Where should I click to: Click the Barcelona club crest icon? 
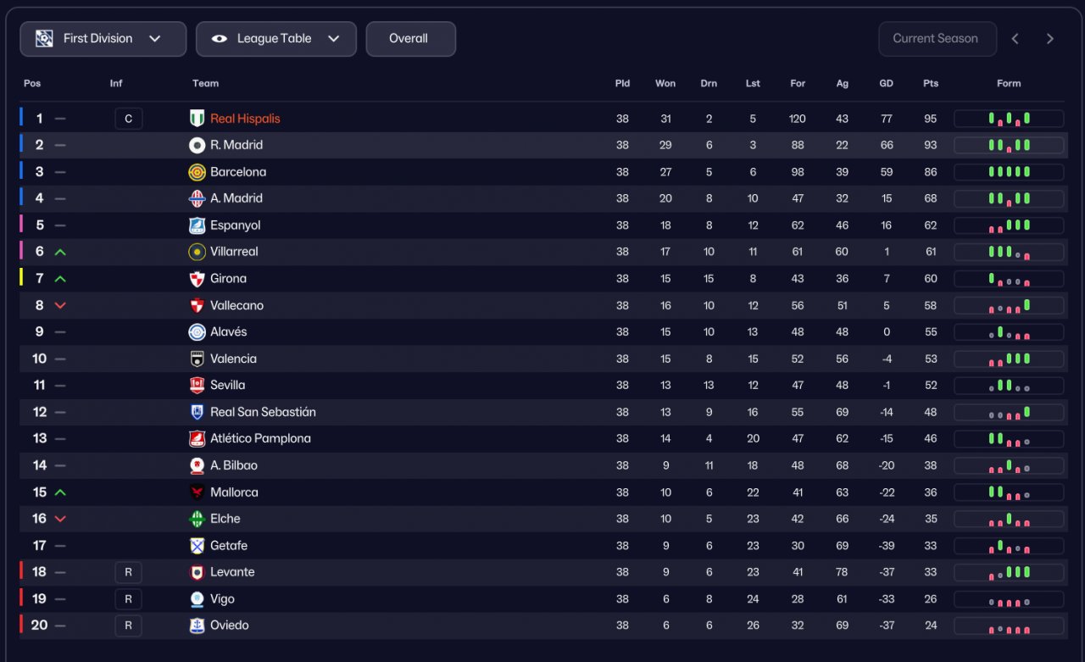coord(197,172)
